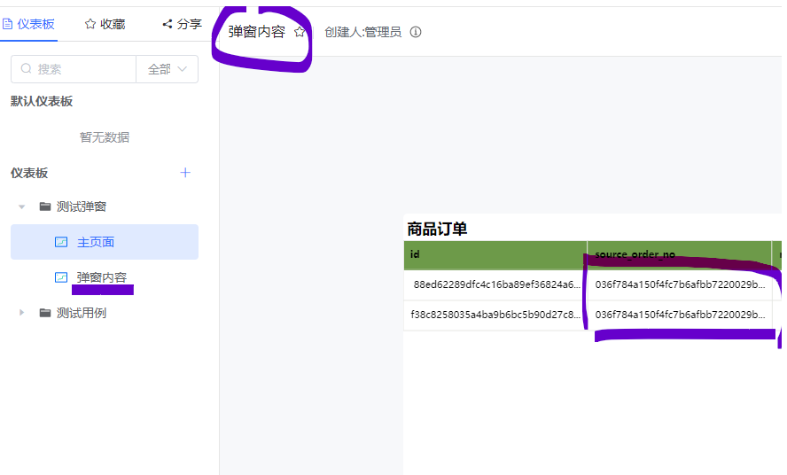
Task: Click cell f38c8258035a4ba9b6bc5b90d27c8...
Action: click(495, 315)
